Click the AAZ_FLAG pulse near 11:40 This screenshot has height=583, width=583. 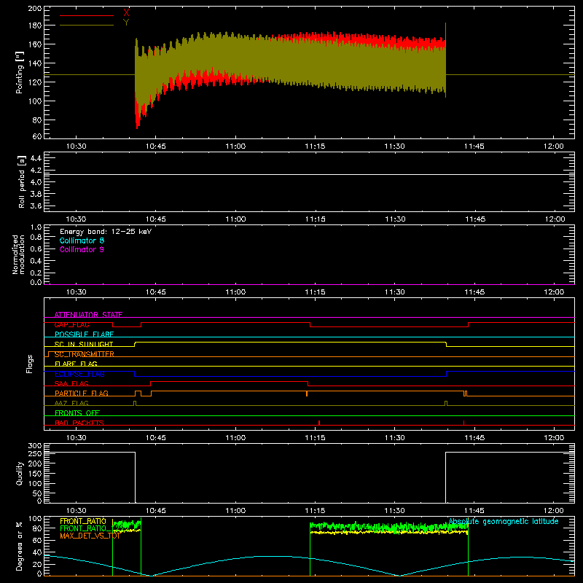pos(446,404)
